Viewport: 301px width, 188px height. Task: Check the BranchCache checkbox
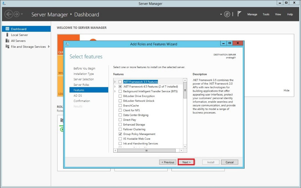120,105
